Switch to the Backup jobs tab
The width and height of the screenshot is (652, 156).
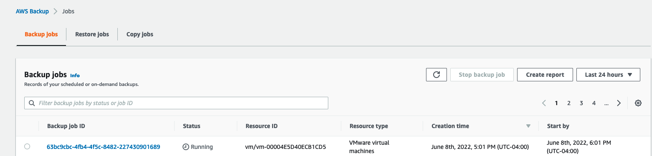41,34
